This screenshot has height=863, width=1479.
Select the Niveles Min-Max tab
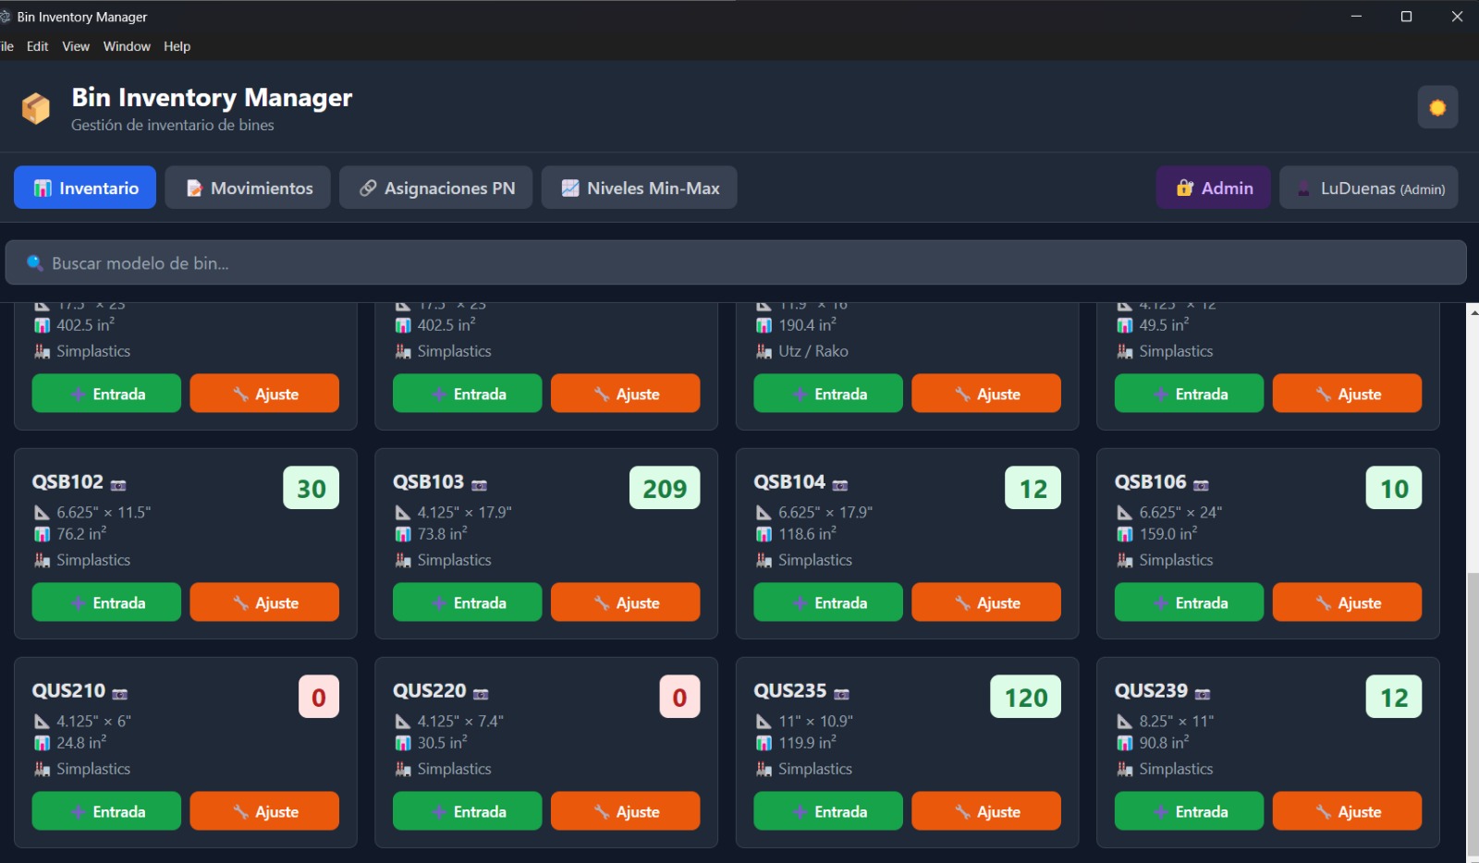pos(639,187)
